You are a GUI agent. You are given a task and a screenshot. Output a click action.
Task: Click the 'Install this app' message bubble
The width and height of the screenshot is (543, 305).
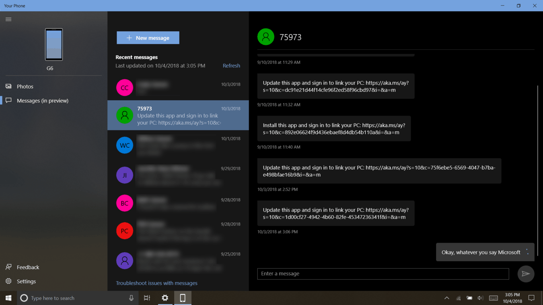point(334,129)
